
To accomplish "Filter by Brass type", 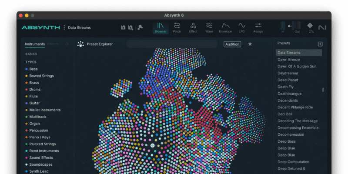I will pyautogui.click(x=32, y=83).
